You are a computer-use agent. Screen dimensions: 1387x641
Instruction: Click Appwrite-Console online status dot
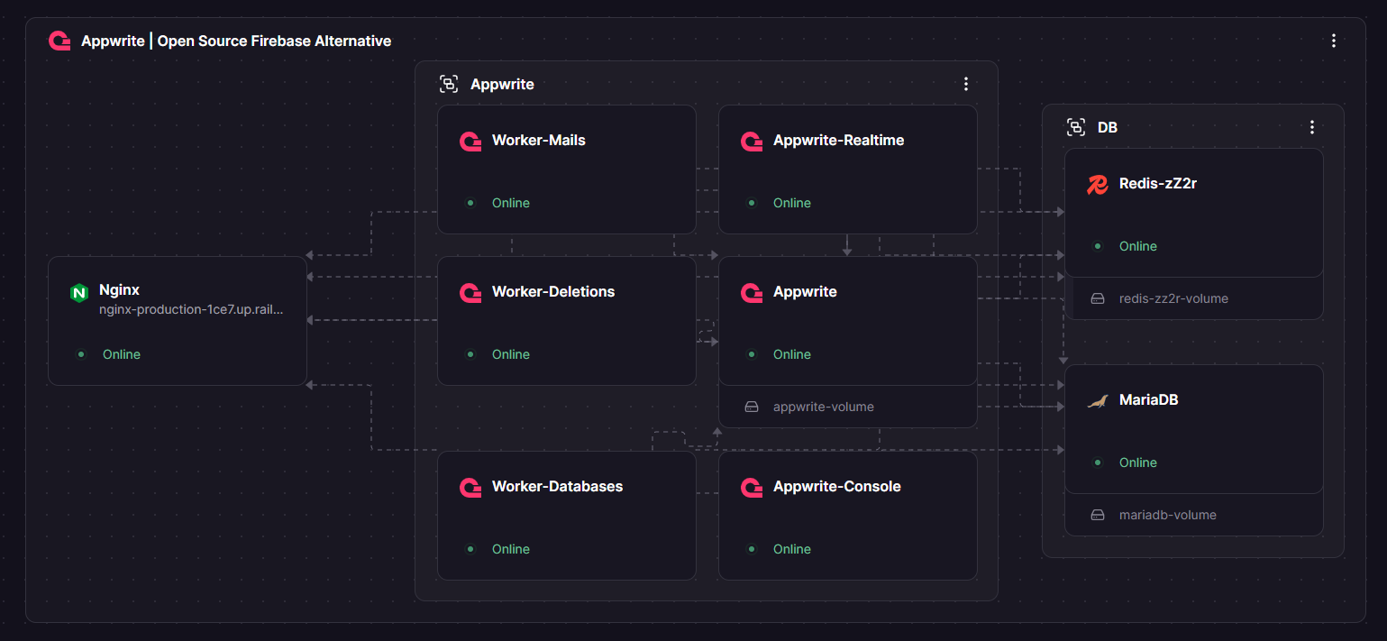(752, 549)
